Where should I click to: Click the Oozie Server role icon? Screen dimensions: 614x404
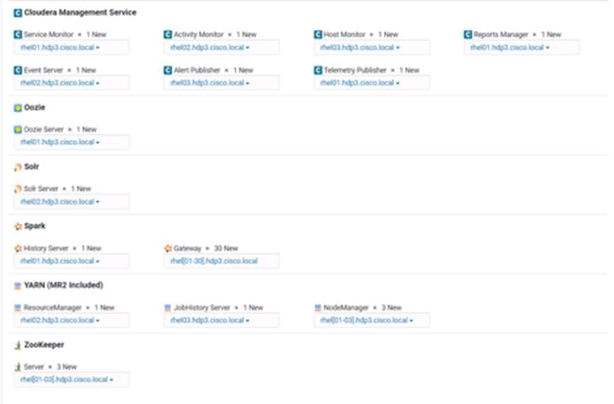pos(17,129)
